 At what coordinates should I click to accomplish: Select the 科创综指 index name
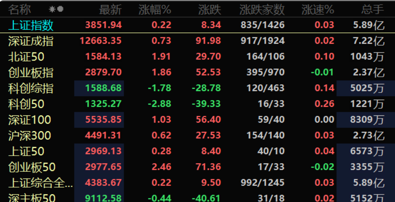[x=31, y=88]
